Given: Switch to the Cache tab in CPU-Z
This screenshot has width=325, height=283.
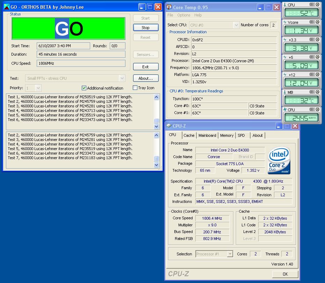Looking at the screenshot, I should tap(189, 135).
